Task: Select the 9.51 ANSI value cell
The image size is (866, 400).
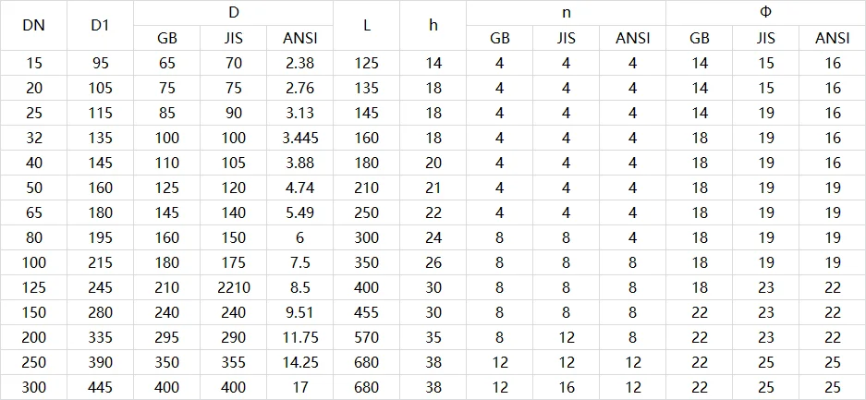Action: pos(300,313)
